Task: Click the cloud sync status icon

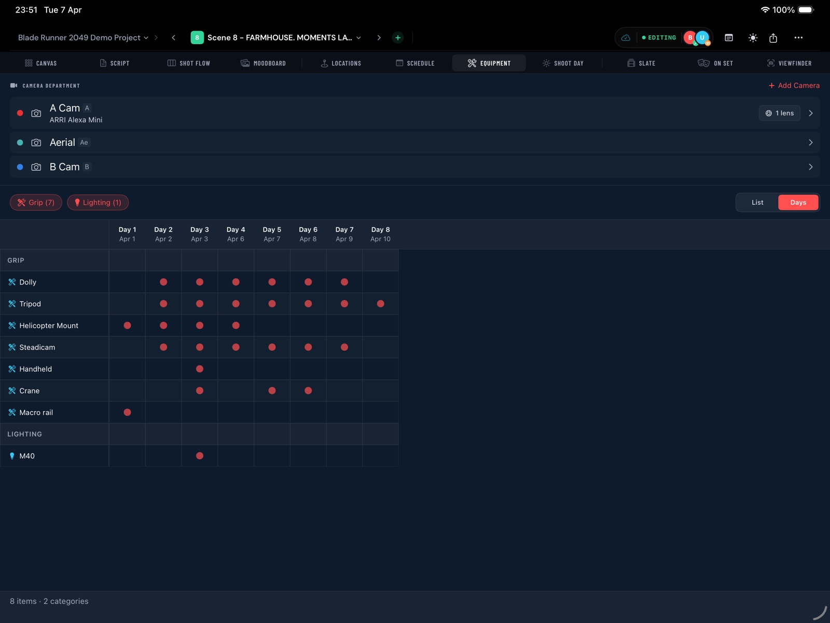Action: coord(626,37)
